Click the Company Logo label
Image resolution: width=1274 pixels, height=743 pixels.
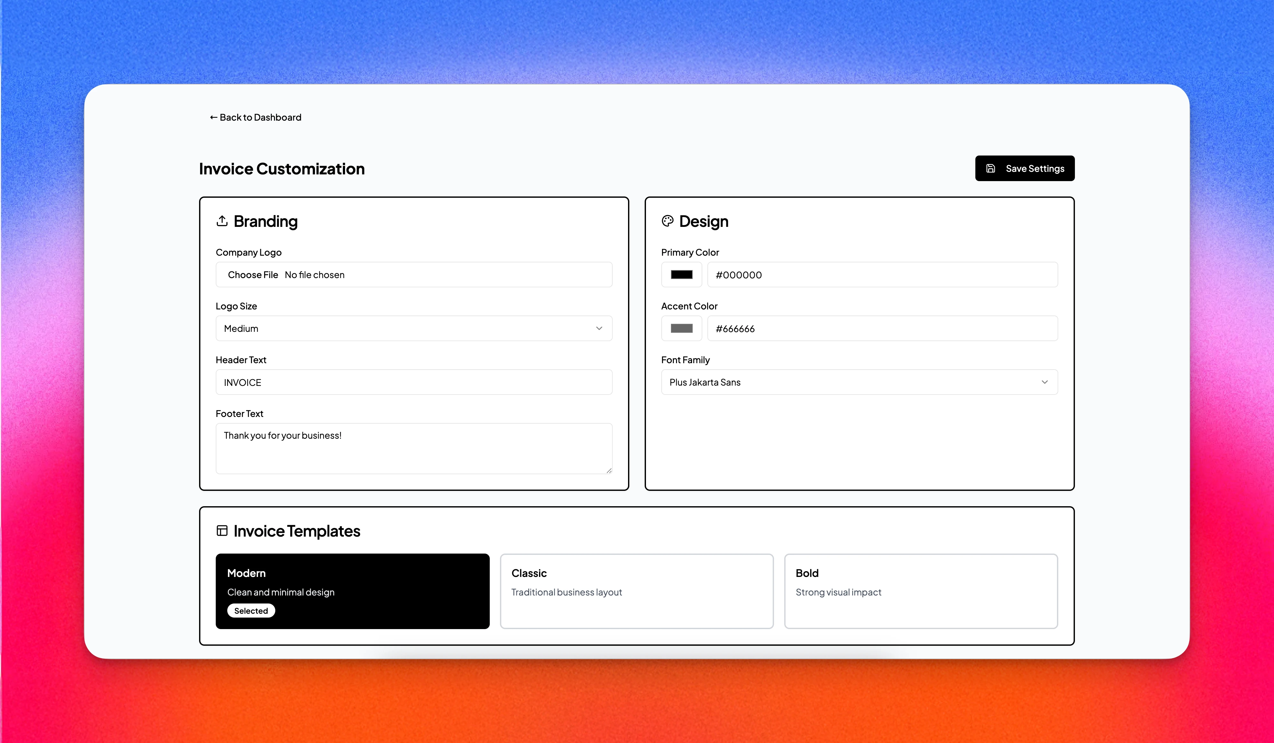(248, 252)
